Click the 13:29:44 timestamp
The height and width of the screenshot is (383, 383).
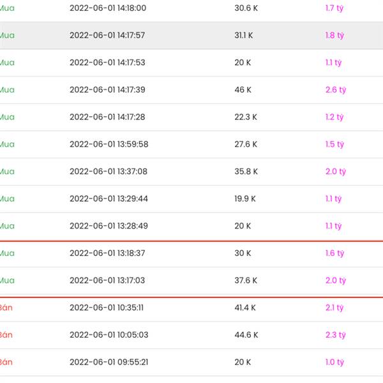[109, 199]
